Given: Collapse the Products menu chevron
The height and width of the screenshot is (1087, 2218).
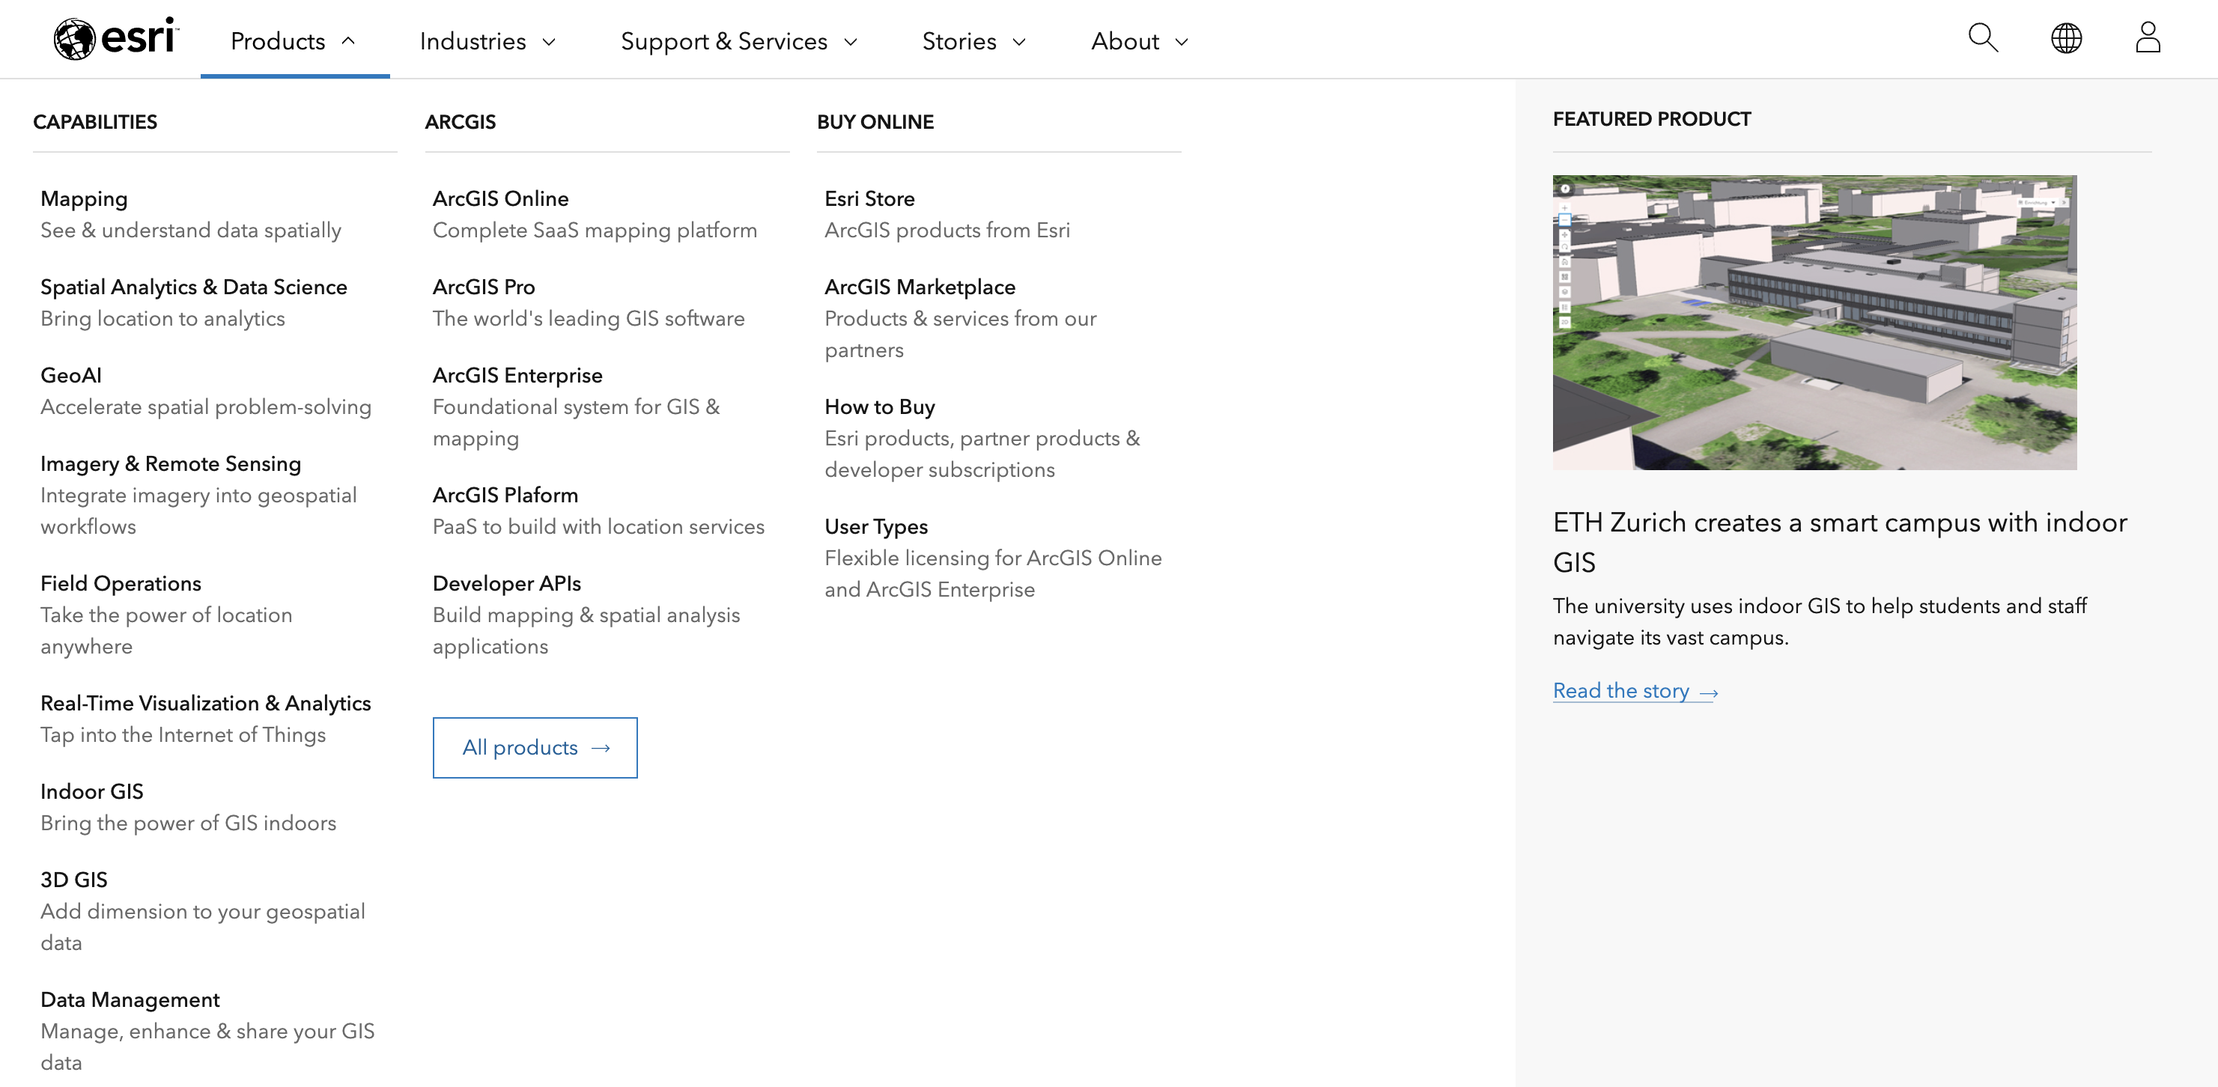Looking at the screenshot, I should pos(349,40).
